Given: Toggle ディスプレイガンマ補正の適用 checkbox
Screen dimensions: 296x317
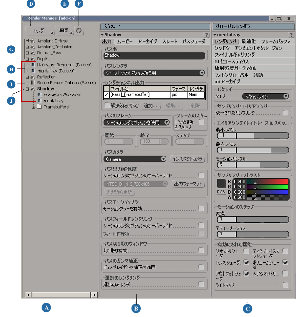Looking at the screenshot, I should pyautogui.click(x=201, y=267).
